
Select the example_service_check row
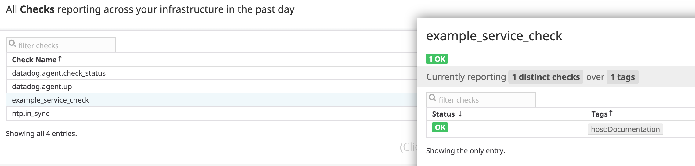[50, 100]
